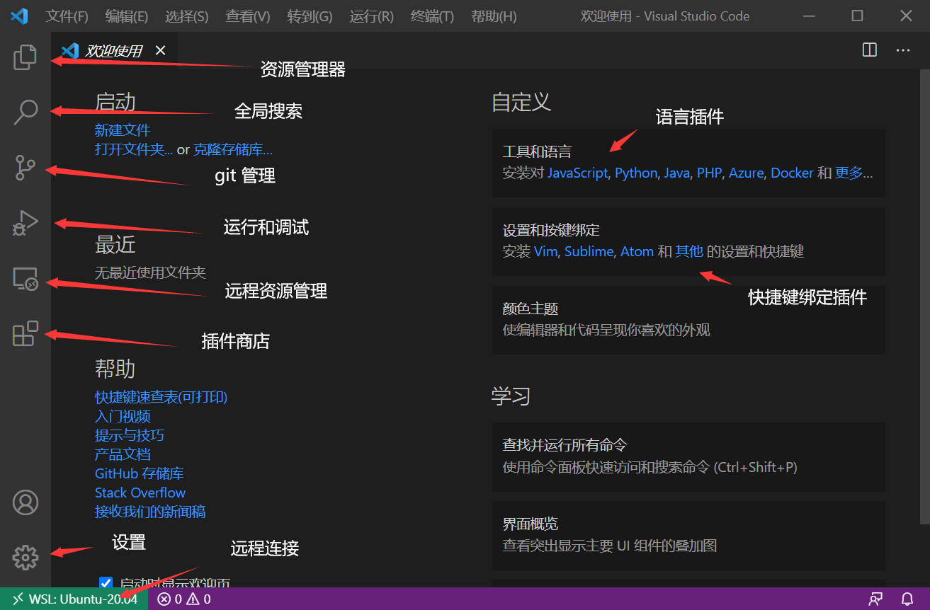Viewport: 930px width, 610px height.
Task: Open the editor more actions ellipsis
Action: click(x=902, y=50)
